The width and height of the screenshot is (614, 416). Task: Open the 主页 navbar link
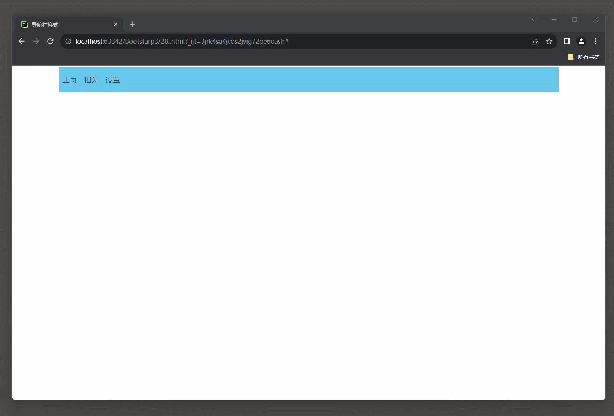(70, 80)
